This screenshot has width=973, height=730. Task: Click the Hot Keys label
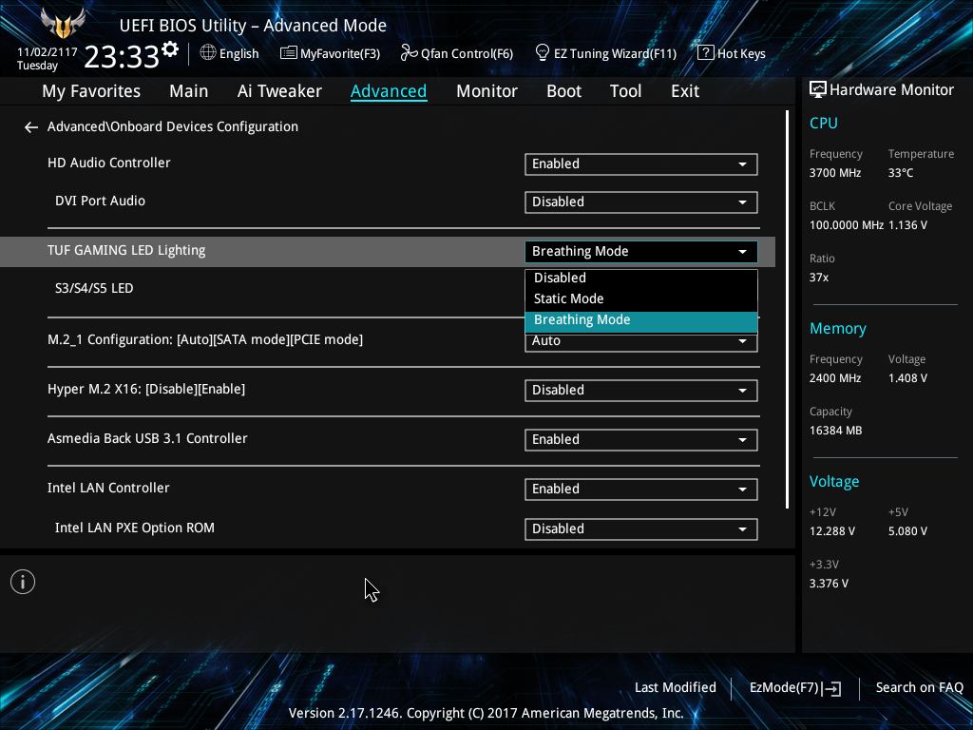tap(741, 53)
